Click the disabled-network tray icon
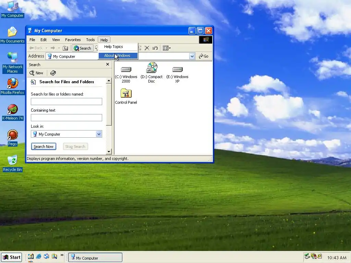This screenshot has height=263, width=351. click(x=314, y=256)
